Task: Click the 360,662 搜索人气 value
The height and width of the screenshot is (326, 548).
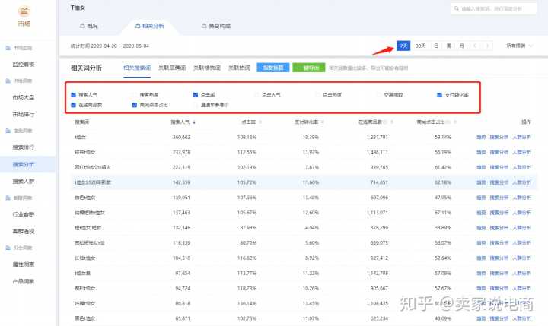Action: 181,138
